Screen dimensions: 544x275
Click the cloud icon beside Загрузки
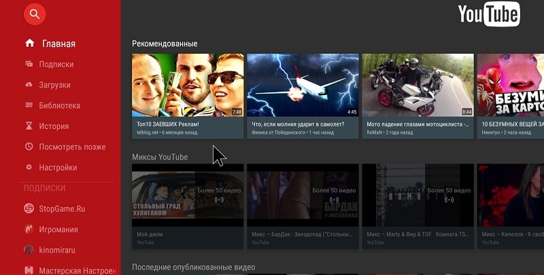pos(29,85)
